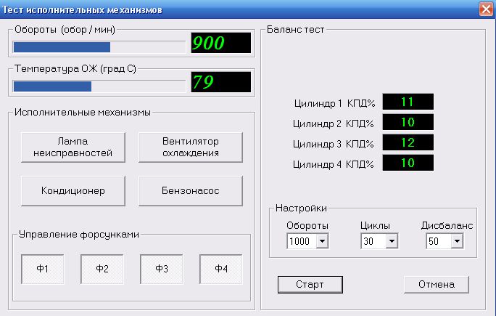Click the Лампа неисправностей button

pyautogui.click(x=73, y=147)
